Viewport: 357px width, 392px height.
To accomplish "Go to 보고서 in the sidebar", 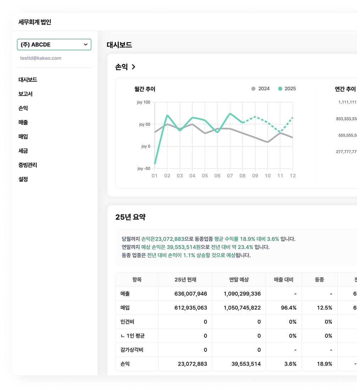I will tap(26, 94).
